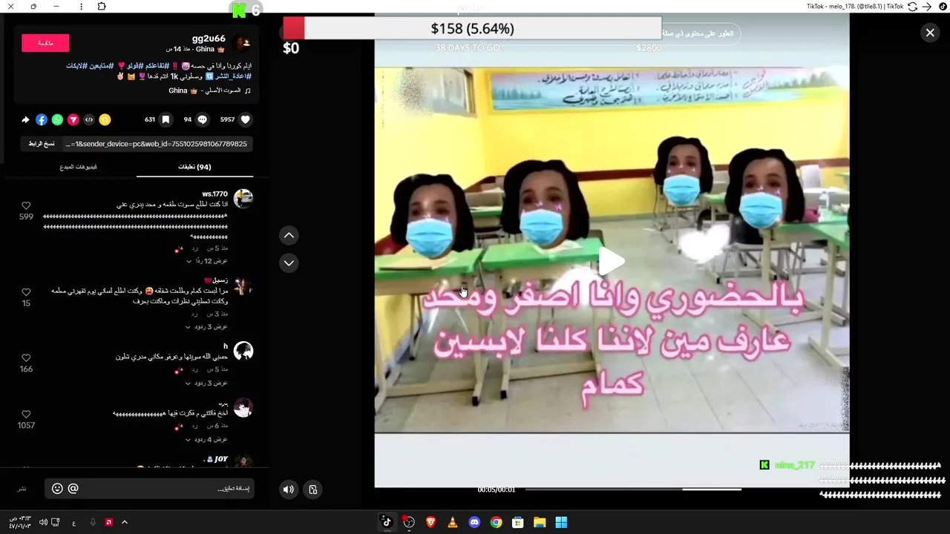Follow gg2u66 with the pink button
The image size is (950, 534).
(45, 43)
